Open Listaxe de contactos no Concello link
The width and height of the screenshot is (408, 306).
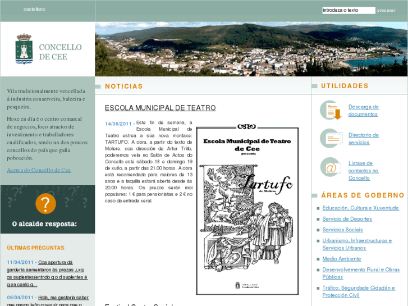click(363, 171)
